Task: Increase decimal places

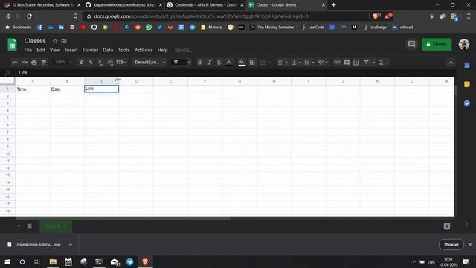Action: (x=110, y=63)
